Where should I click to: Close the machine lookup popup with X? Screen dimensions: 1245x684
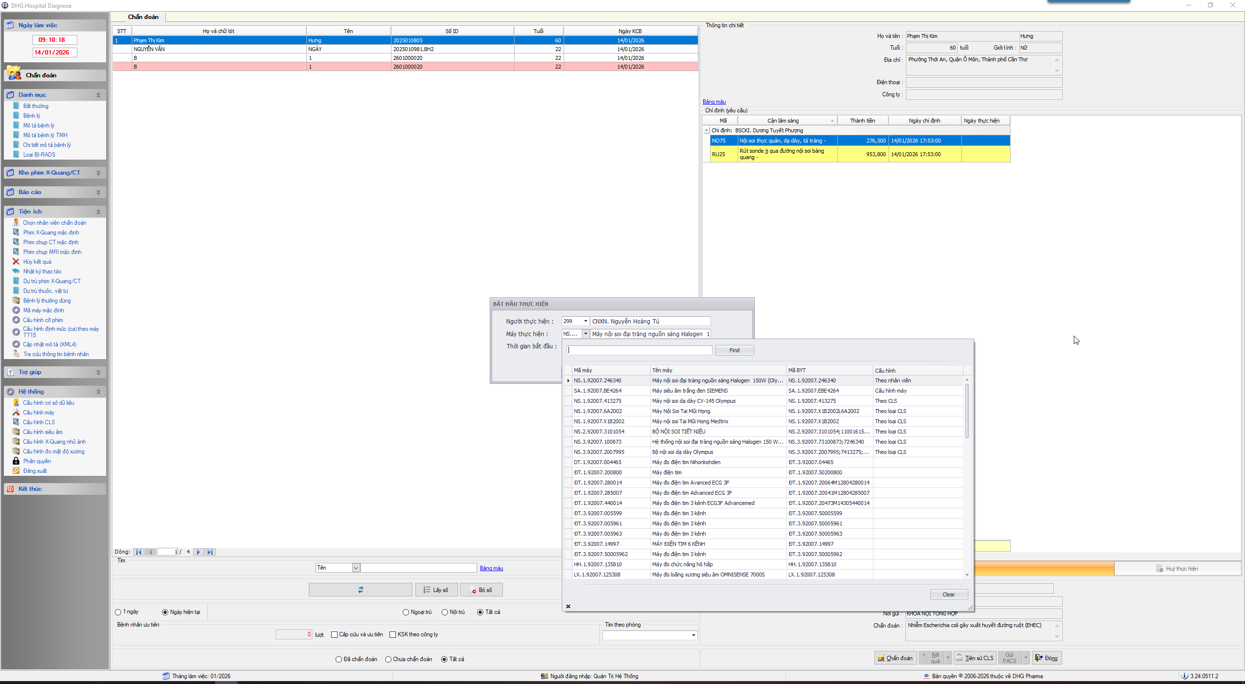tap(568, 606)
